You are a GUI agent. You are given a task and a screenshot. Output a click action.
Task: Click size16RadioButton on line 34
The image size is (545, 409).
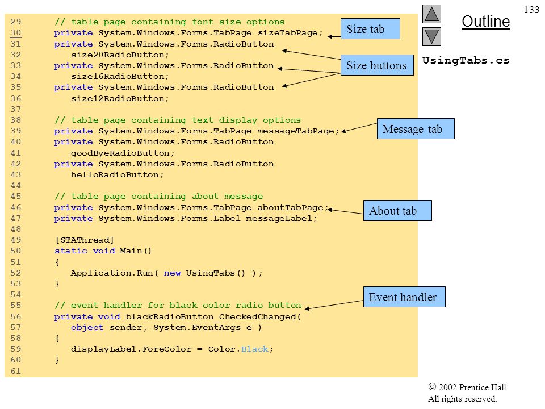coord(120,77)
